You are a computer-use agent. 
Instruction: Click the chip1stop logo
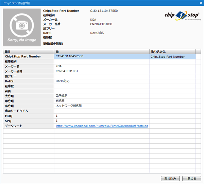pos(183,16)
